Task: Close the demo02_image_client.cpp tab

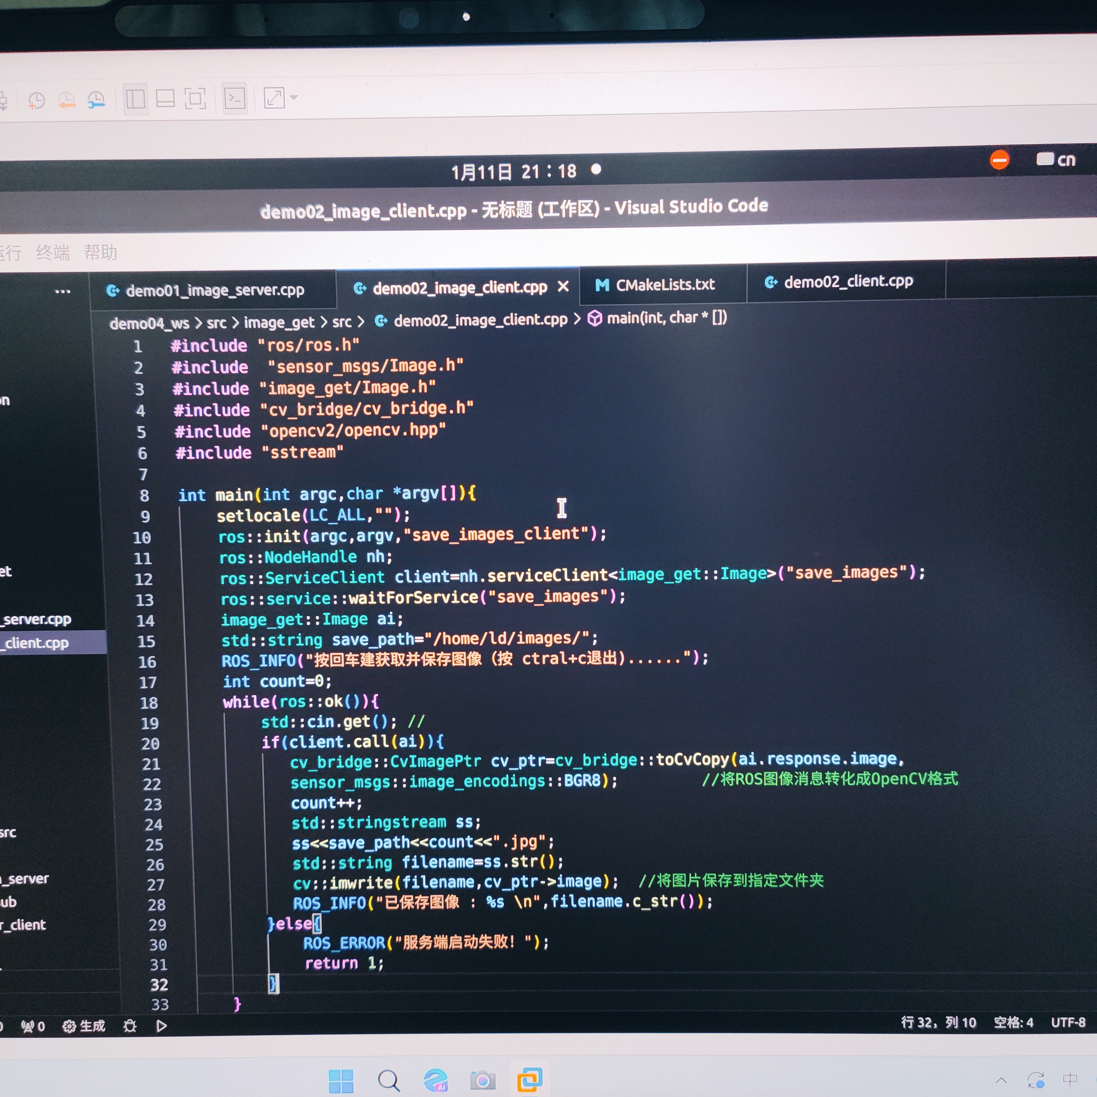Action: click(563, 287)
